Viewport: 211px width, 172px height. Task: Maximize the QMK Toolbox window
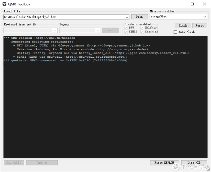pyautogui.click(x=192, y=4)
